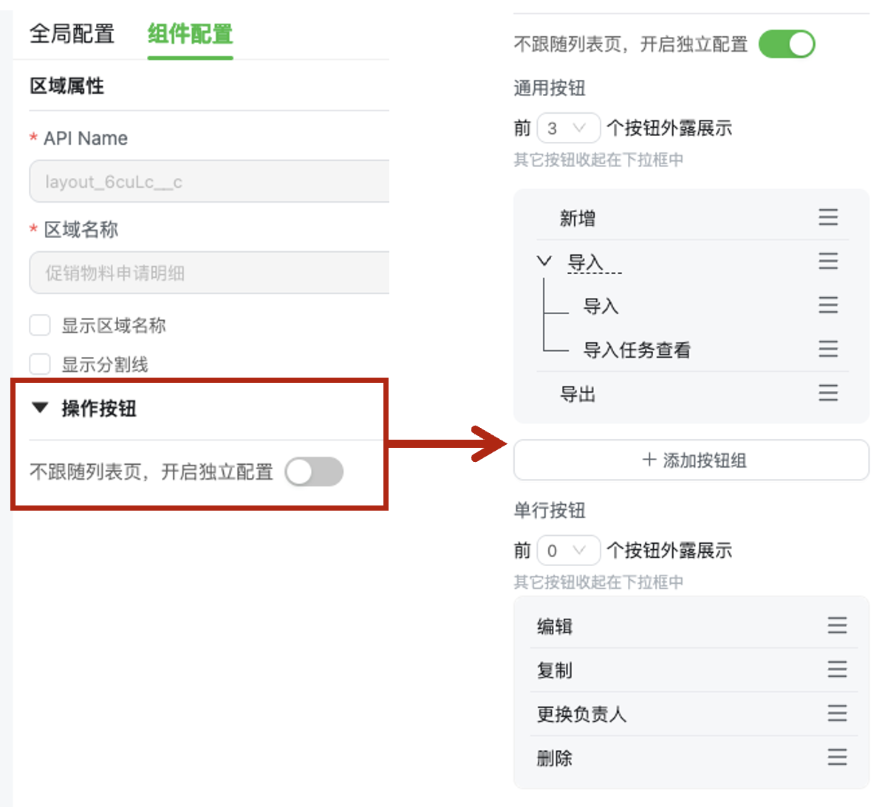Screen dimensions: 885x807
Task: Select the 组件配置 tab
Action: pos(190,34)
